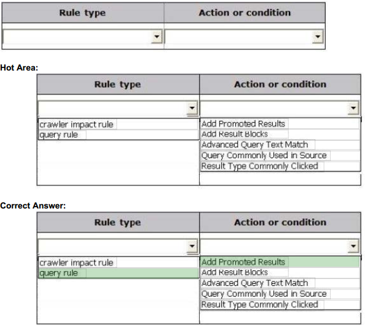
Task: Choose 'Add Result Blocks' in Hot Area
Action: [x=280, y=134]
